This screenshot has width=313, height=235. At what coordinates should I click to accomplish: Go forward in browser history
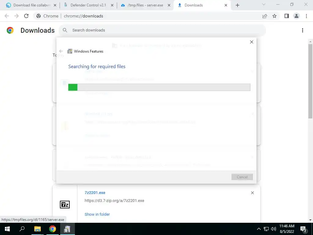[17, 16]
